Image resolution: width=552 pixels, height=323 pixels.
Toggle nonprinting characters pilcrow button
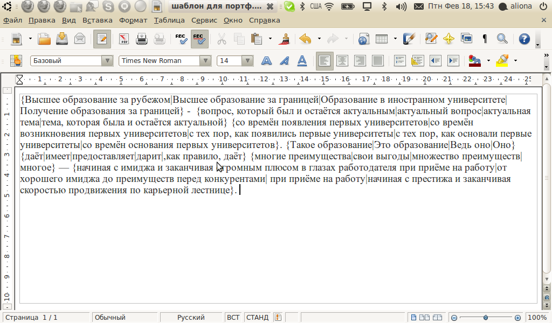click(485, 39)
